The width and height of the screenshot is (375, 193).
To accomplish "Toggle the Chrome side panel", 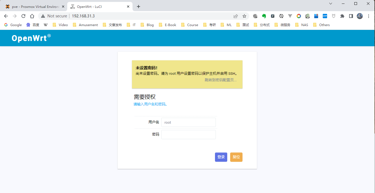I will coord(351,16).
